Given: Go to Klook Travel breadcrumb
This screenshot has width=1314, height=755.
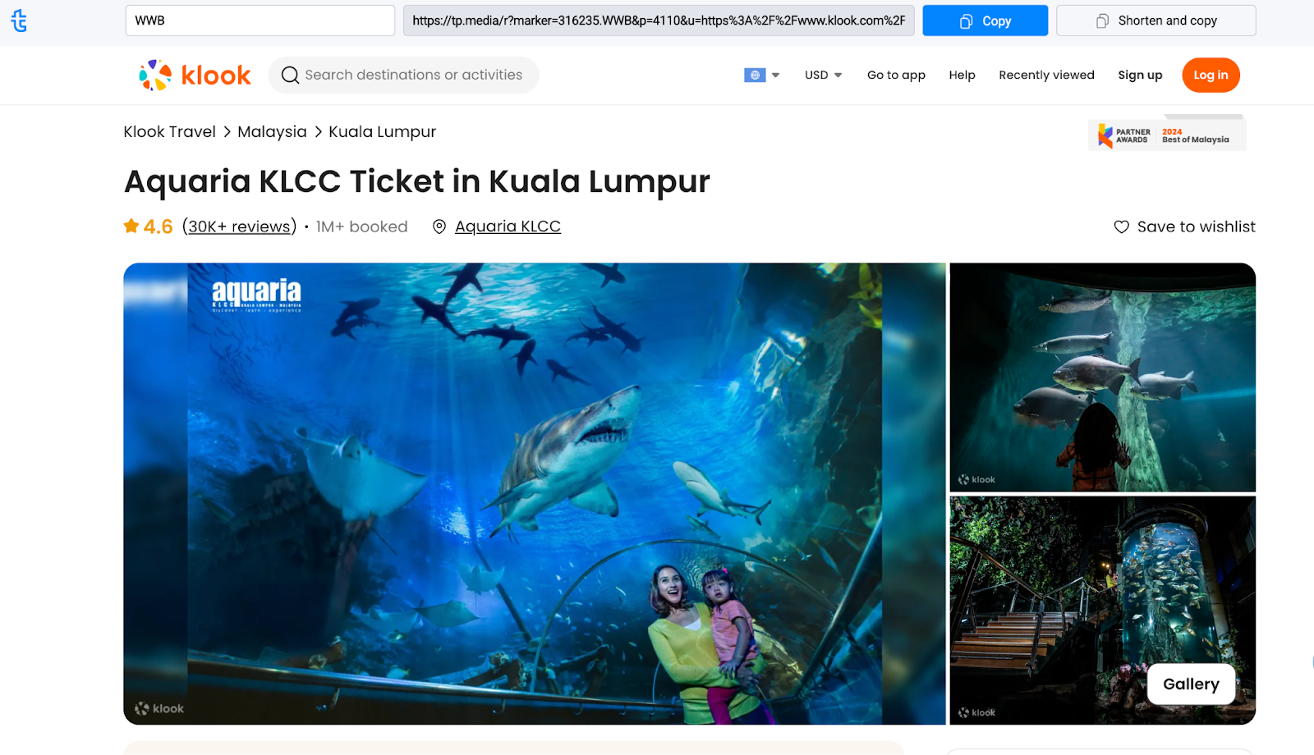Looking at the screenshot, I should [x=169, y=132].
